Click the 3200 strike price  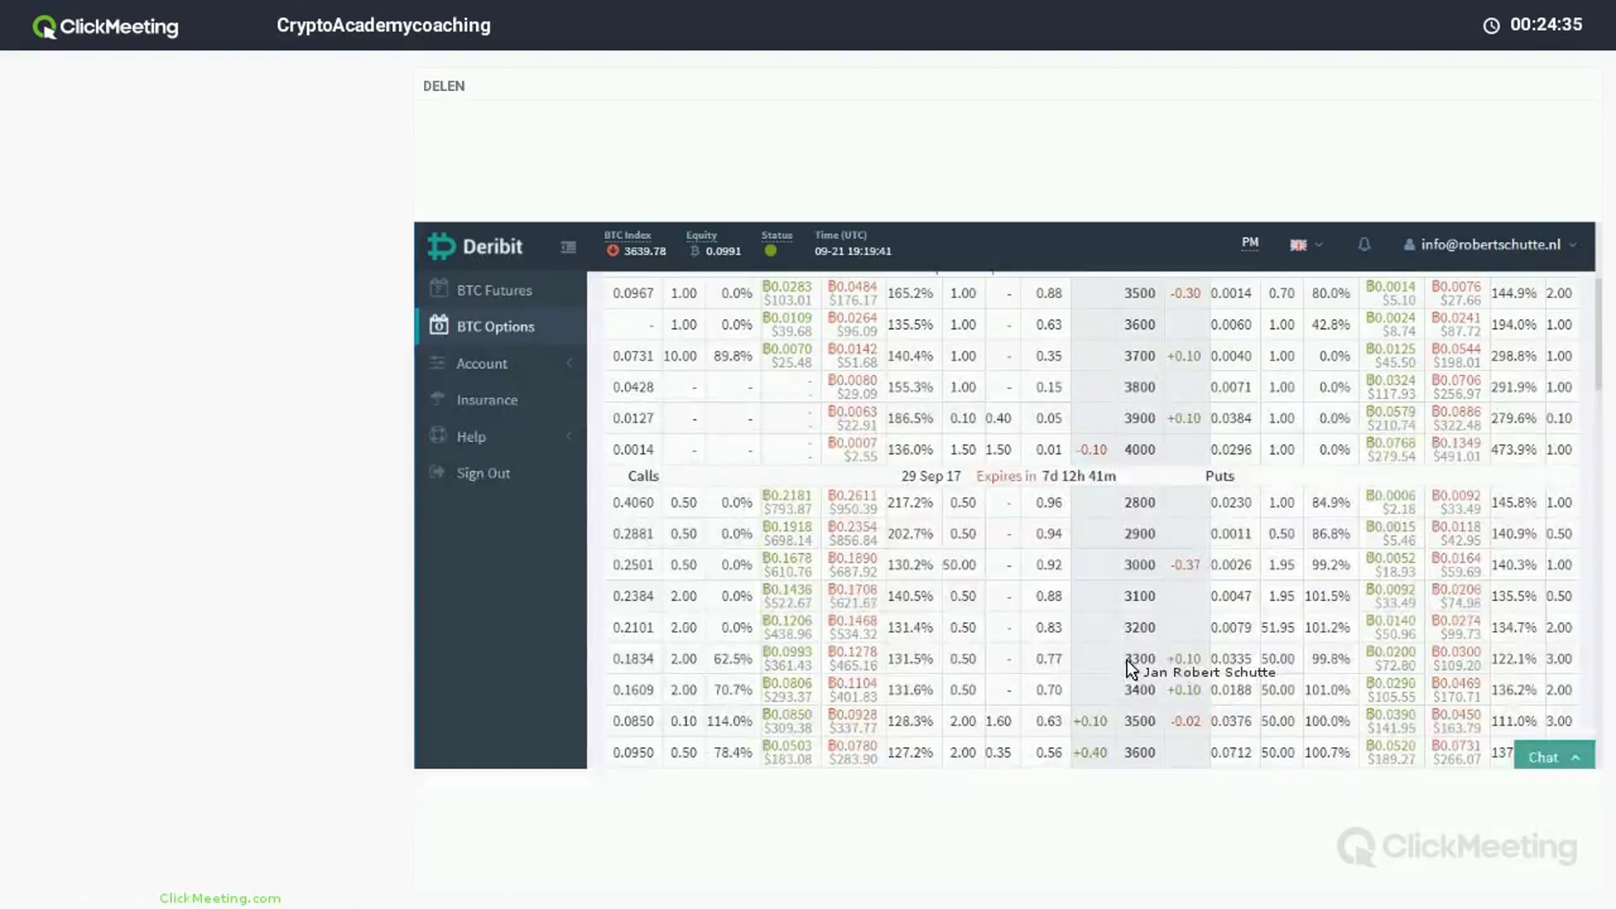click(1139, 627)
